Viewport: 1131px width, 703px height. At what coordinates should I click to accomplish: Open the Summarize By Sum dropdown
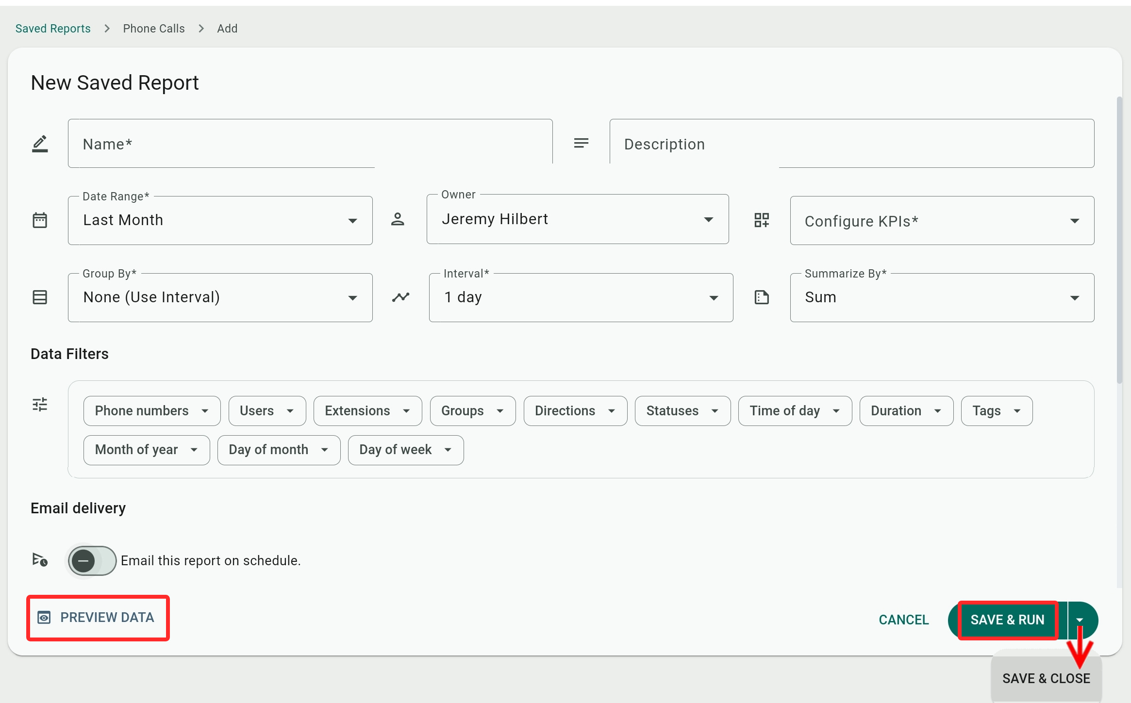pyautogui.click(x=942, y=297)
